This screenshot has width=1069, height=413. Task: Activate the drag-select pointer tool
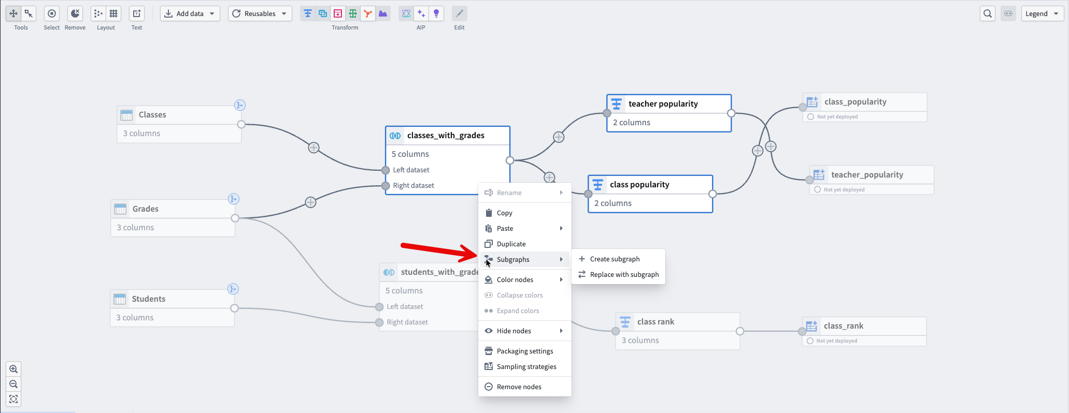pos(28,13)
